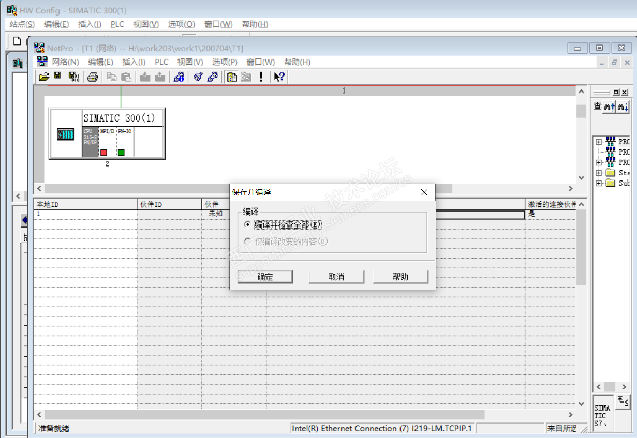Click the grayed Copy toolbar icon

click(112, 77)
